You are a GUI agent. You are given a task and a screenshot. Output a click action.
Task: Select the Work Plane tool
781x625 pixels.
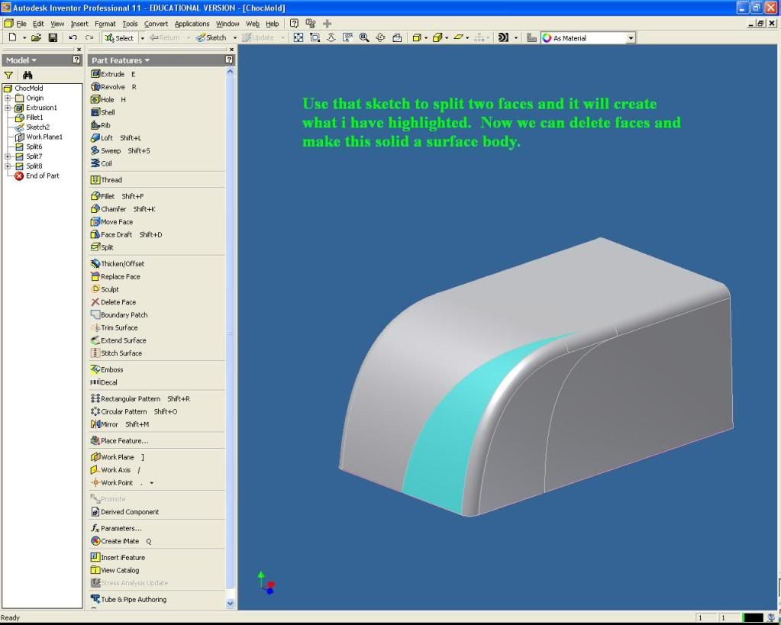point(116,457)
